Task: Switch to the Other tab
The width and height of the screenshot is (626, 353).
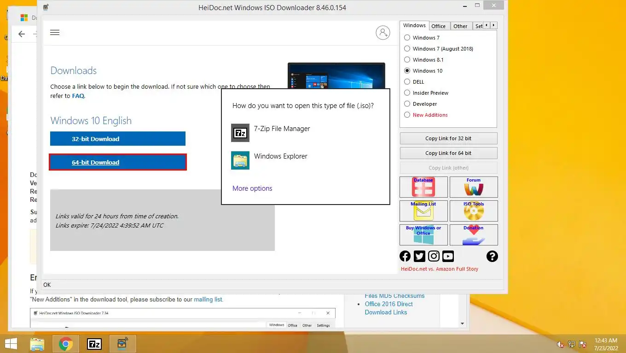Action: click(x=460, y=26)
